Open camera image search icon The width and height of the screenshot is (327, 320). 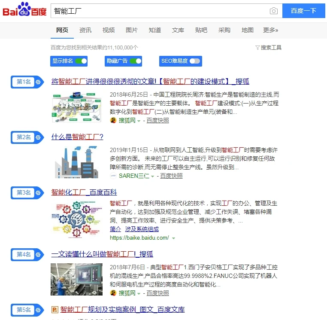[x=273, y=11]
